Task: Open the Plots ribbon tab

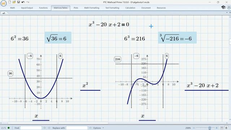Action: click(x=76, y=8)
